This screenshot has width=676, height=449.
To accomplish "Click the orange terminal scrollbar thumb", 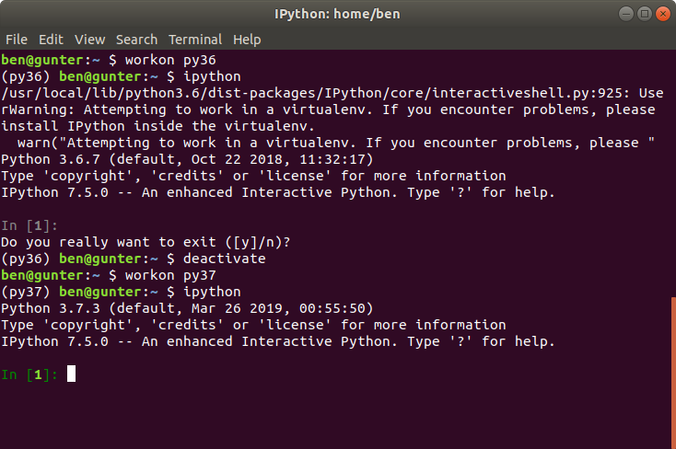I will tap(673, 373).
